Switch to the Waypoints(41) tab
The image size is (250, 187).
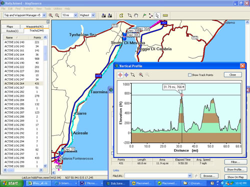[x=34, y=26]
